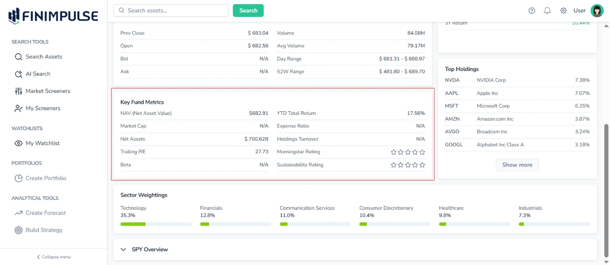Open the notifications bell
Image resolution: width=610 pixels, height=265 pixels.
pos(547,10)
